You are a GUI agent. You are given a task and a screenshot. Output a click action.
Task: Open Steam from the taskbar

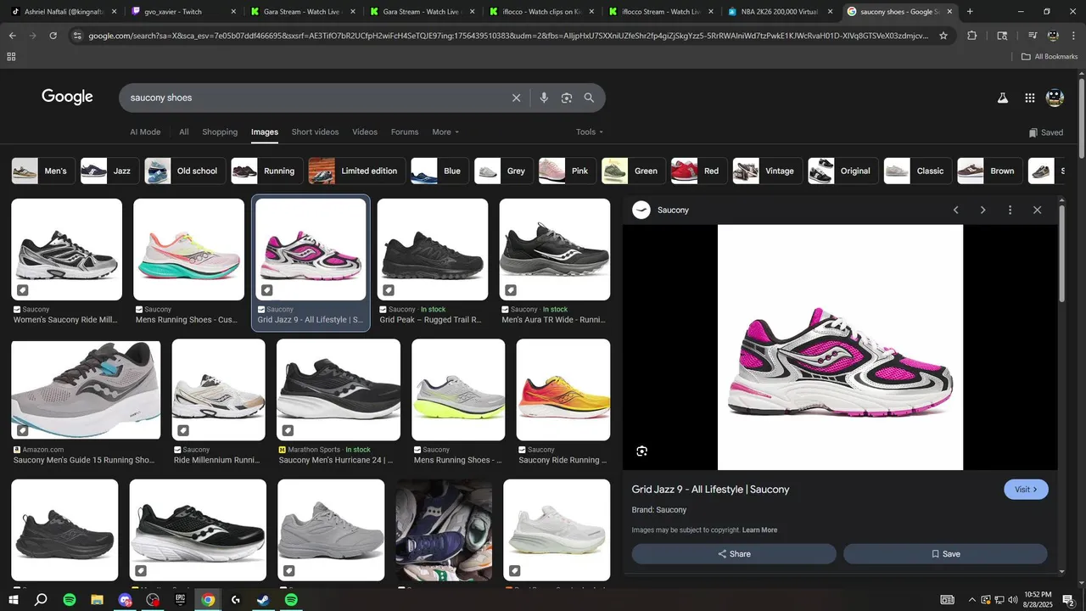[263, 600]
